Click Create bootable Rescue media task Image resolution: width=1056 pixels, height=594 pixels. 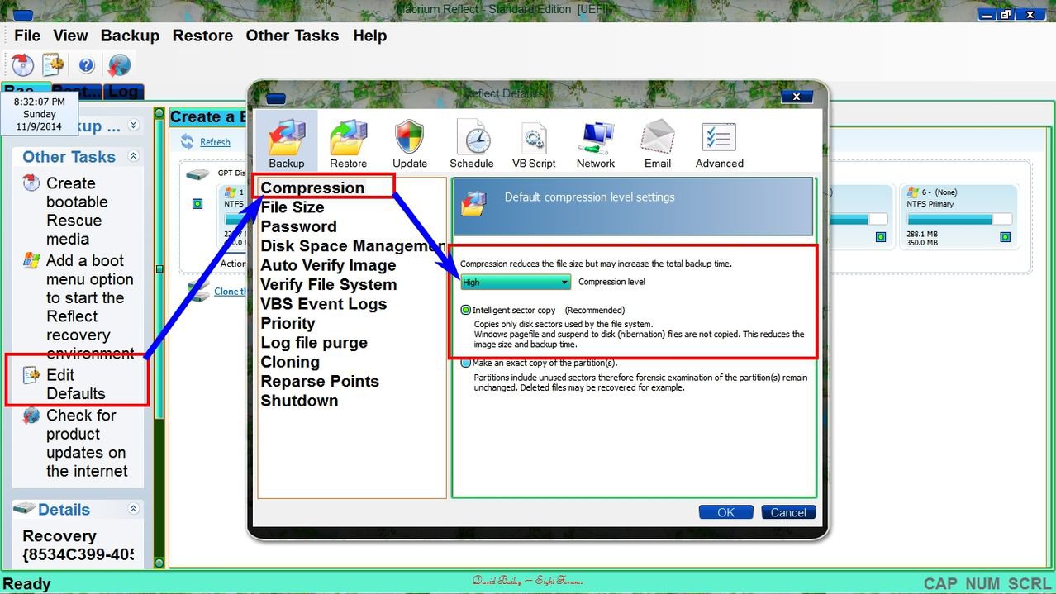(x=77, y=211)
